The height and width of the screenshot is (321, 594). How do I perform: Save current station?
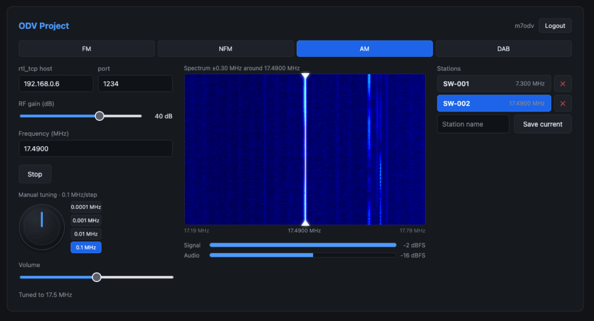542,124
